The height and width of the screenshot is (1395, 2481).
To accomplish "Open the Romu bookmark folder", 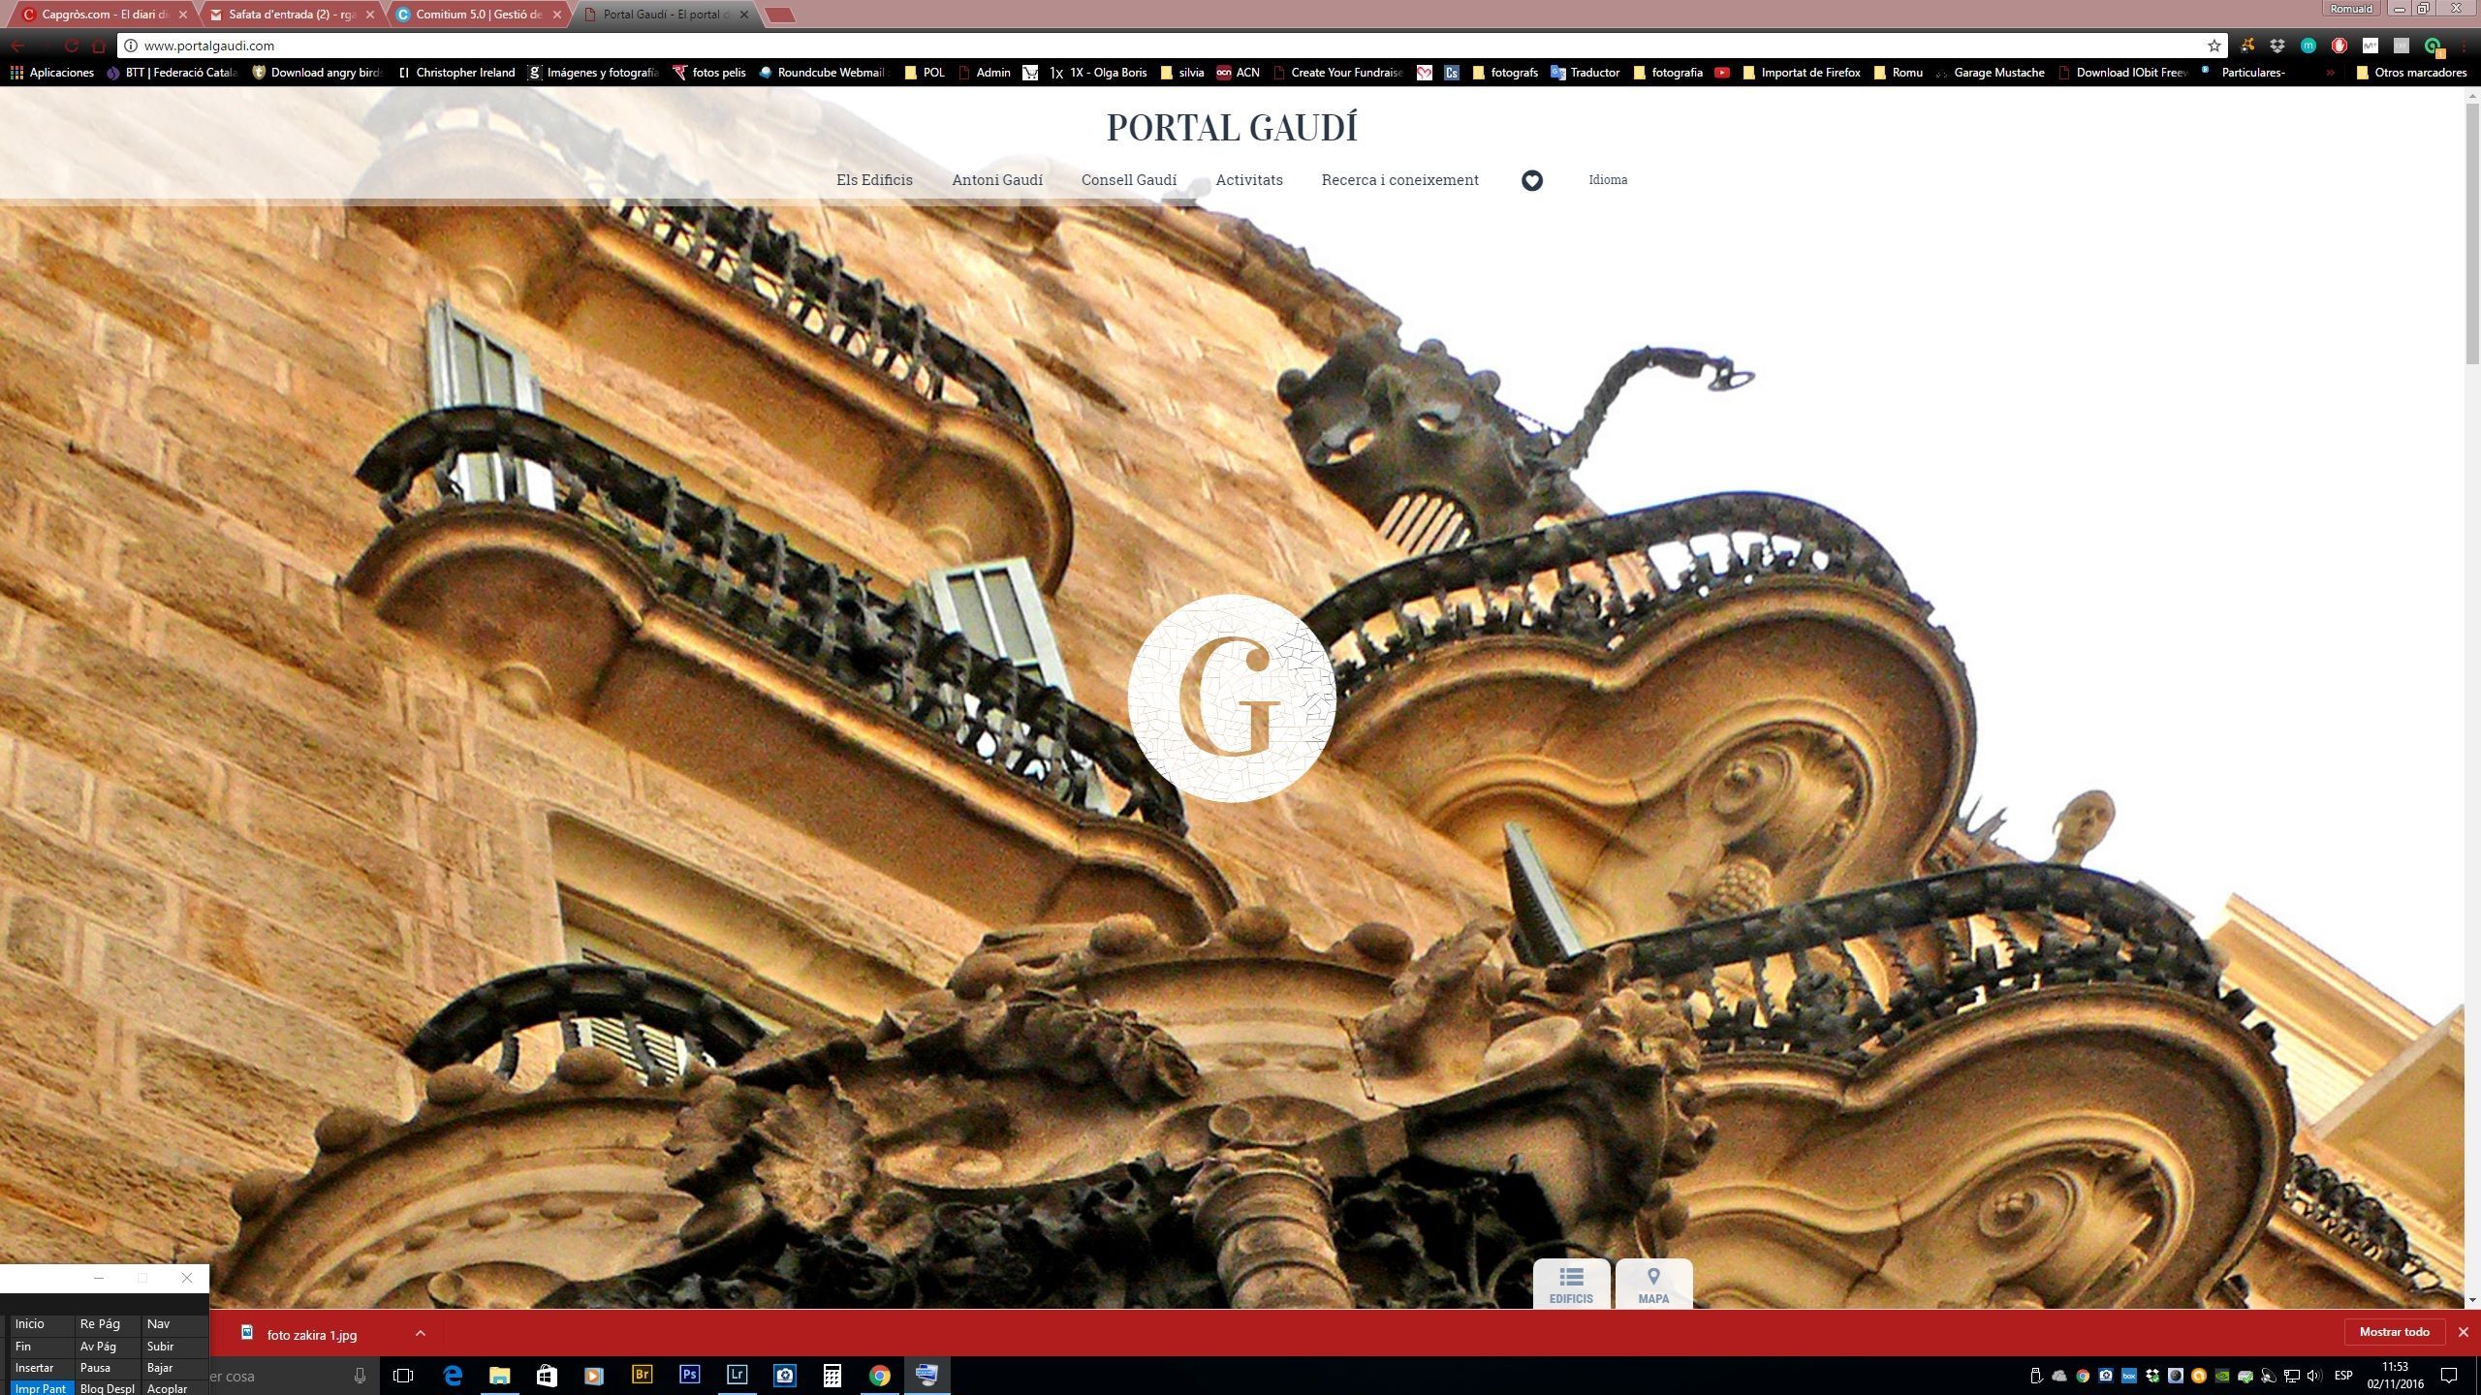I will click(x=1899, y=73).
